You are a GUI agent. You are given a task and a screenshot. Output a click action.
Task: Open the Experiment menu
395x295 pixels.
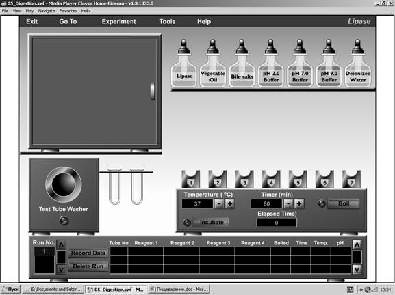click(x=119, y=22)
